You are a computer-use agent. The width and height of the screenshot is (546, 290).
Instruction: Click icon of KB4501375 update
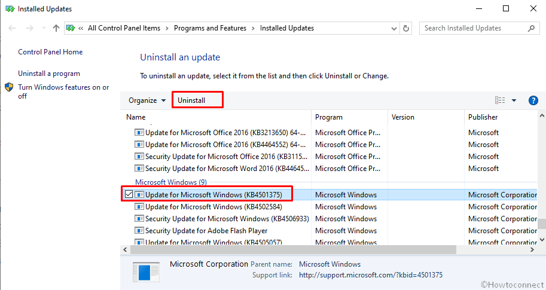pos(139,194)
